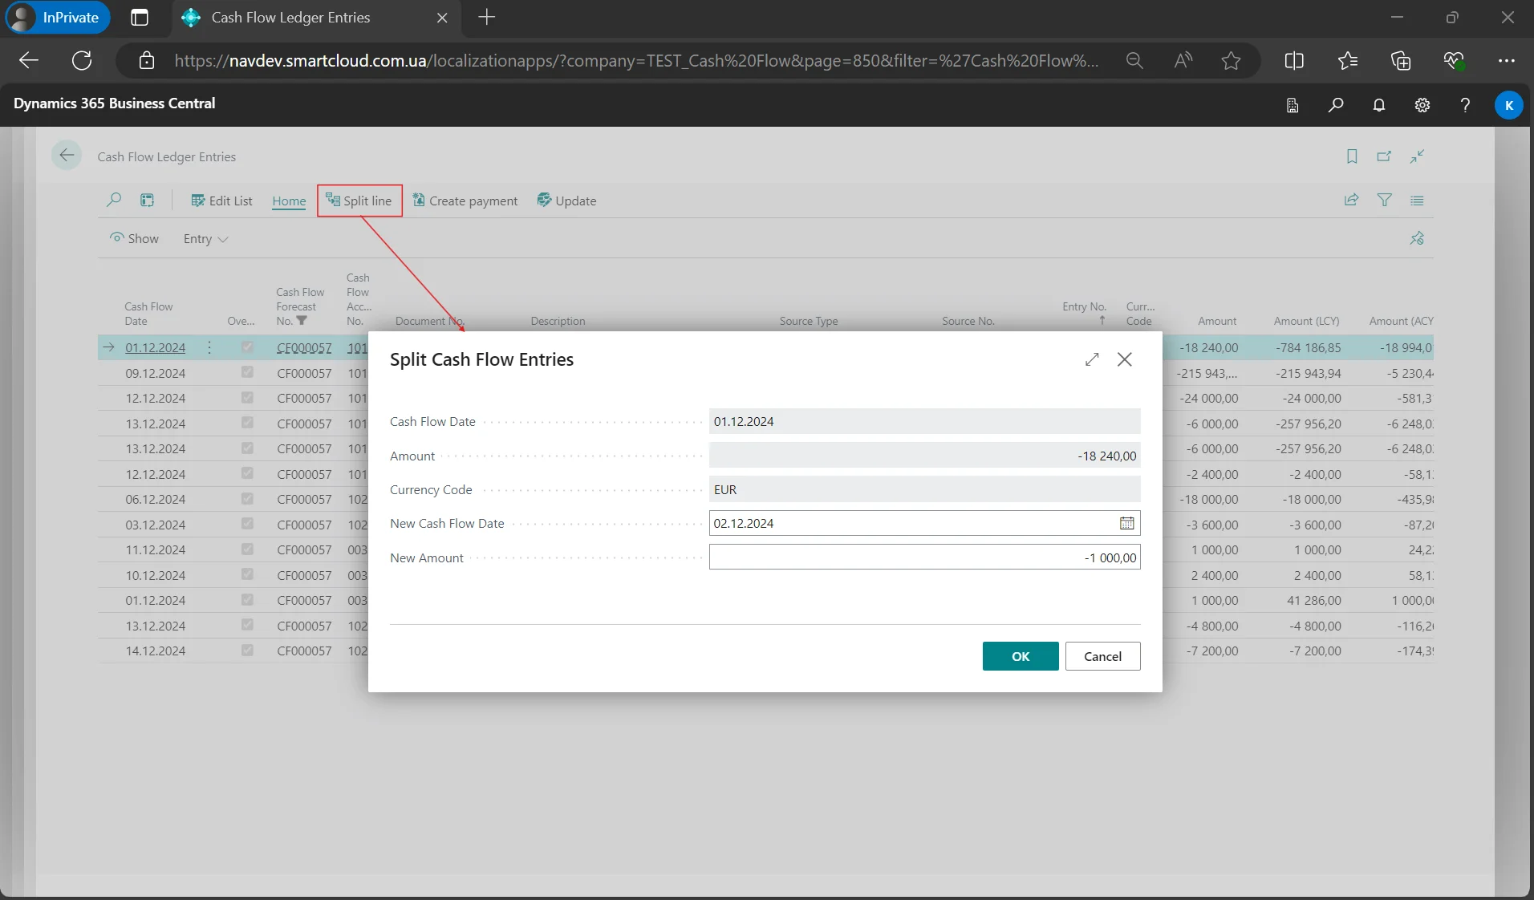Image resolution: width=1534 pixels, height=900 pixels.
Task: Toggle the checkbox in the 09.12.2024 row
Action: point(247,373)
